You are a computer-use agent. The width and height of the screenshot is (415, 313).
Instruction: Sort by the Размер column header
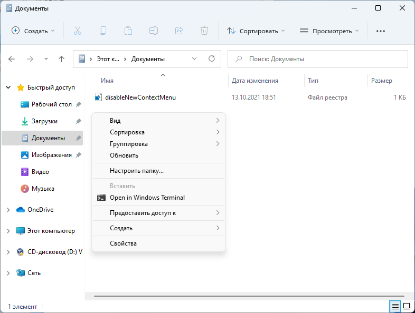[x=381, y=81]
